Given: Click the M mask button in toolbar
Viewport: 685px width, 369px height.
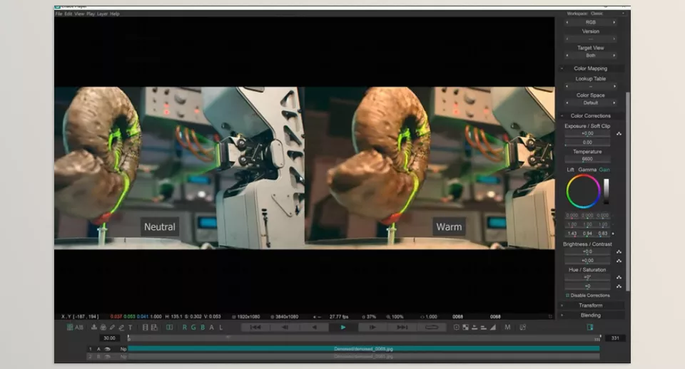Looking at the screenshot, I should [x=507, y=327].
